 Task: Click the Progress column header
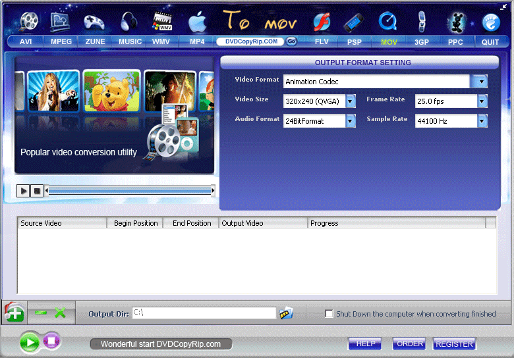click(397, 223)
